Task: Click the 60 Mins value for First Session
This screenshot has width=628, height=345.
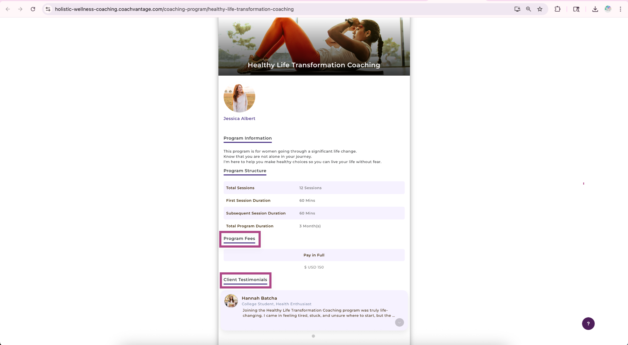Action: pyautogui.click(x=307, y=200)
